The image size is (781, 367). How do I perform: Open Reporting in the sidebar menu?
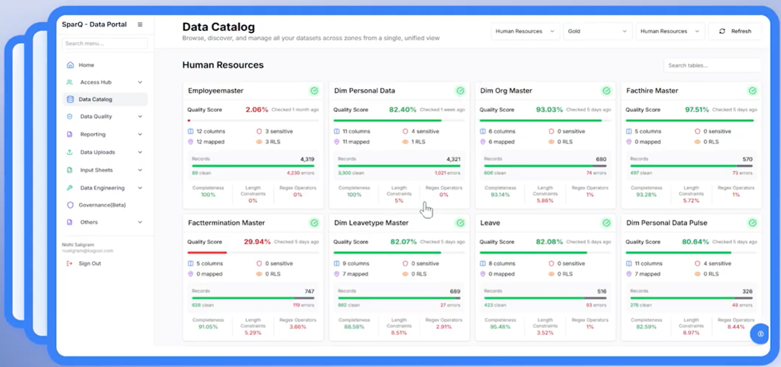point(93,134)
